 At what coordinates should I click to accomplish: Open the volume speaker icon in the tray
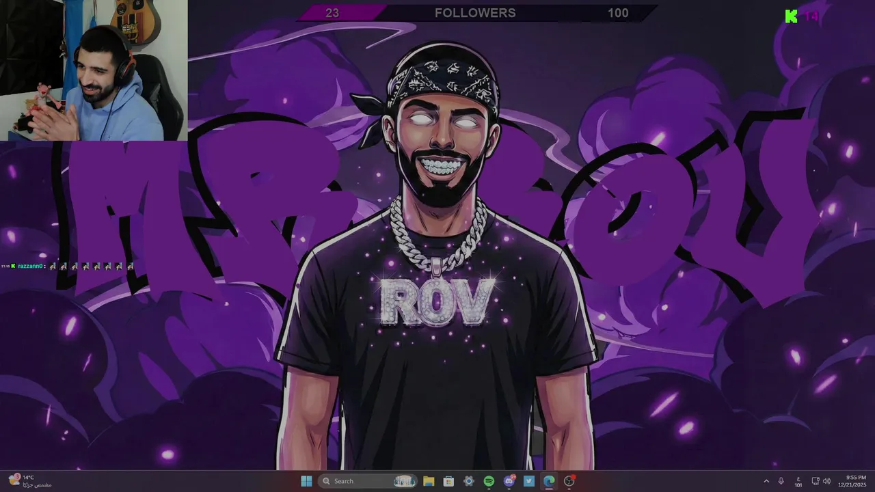826,481
